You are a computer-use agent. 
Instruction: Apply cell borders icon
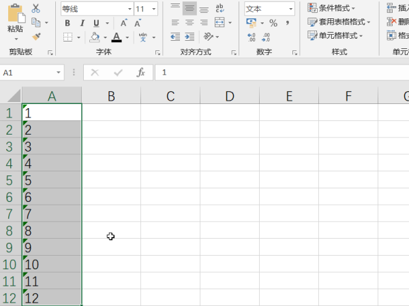pyautogui.click(x=67, y=37)
